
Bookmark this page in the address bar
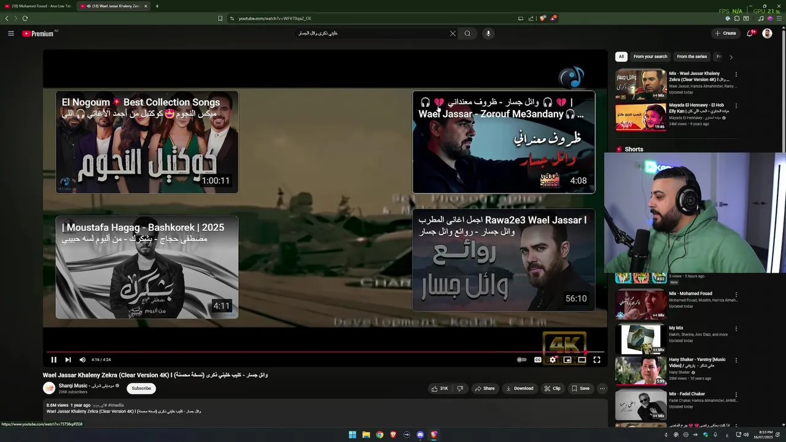pyautogui.click(x=220, y=18)
